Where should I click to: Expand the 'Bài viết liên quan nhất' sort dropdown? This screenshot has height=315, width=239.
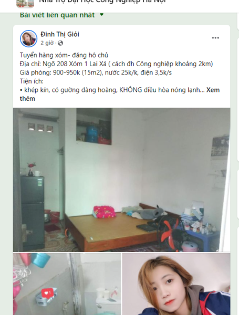point(61,15)
